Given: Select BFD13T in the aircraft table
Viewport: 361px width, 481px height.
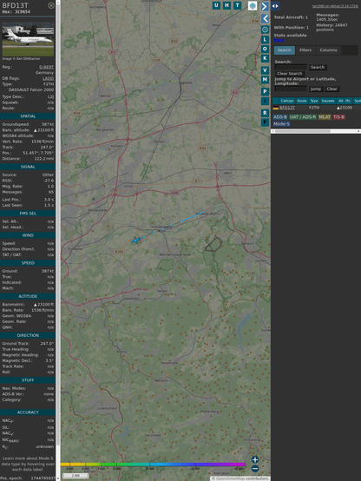Looking at the screenshot, I should [x=287, y=108].
